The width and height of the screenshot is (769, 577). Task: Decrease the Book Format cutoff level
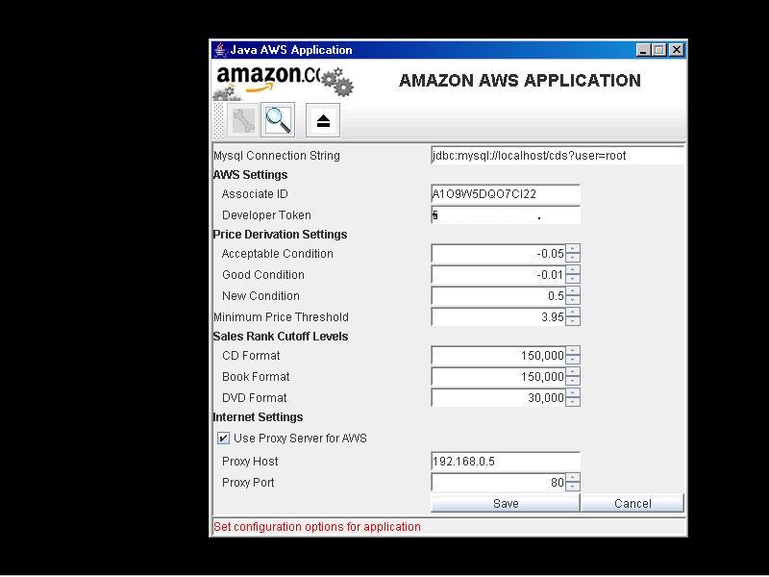[x=572, y=381]
